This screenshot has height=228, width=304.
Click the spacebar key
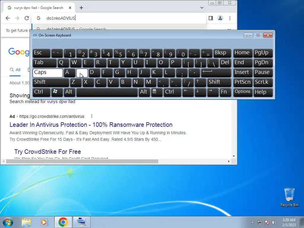[x=107, y=93]
